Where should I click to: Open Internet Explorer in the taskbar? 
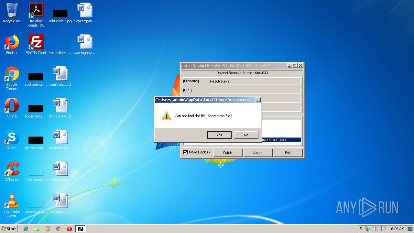(26, 229)
